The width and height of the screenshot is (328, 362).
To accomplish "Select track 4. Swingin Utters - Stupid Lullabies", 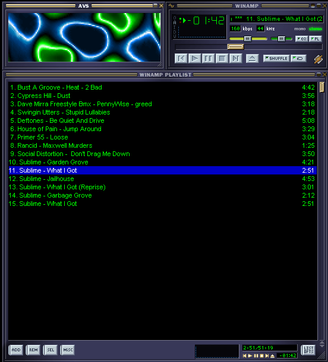I will click(x=162, y=112).
